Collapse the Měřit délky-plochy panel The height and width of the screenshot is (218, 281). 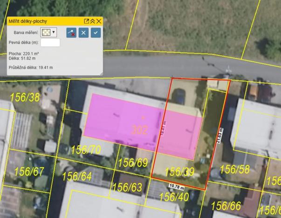(92, 21)
